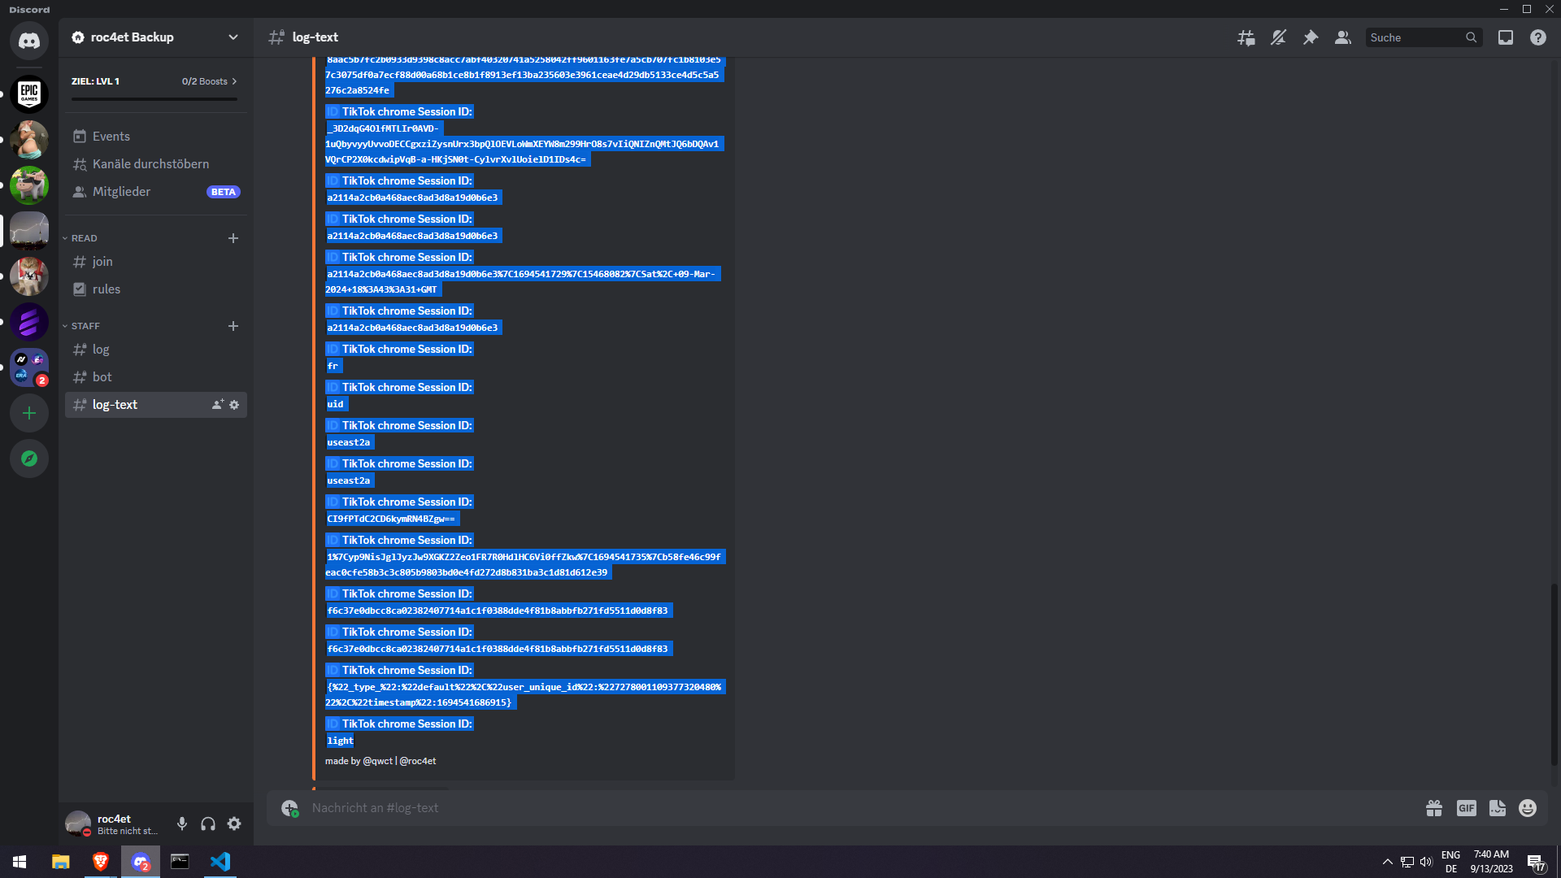Open the Threads icon in the header
Screen dimensions: 1561x878
click(1246, 37)
